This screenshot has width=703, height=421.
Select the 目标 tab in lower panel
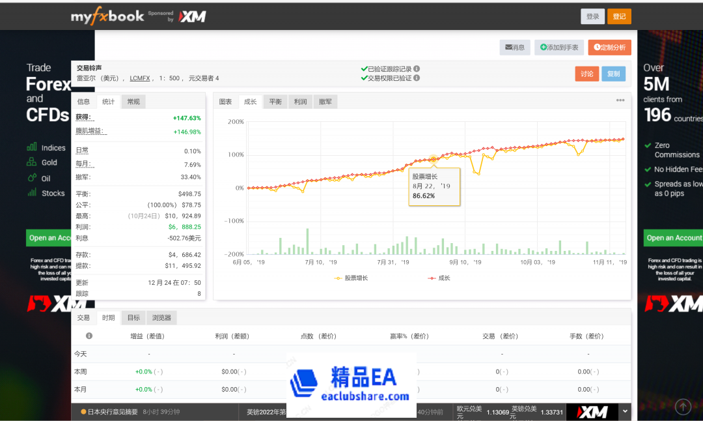pyautogui.click(x=133, y=318)
